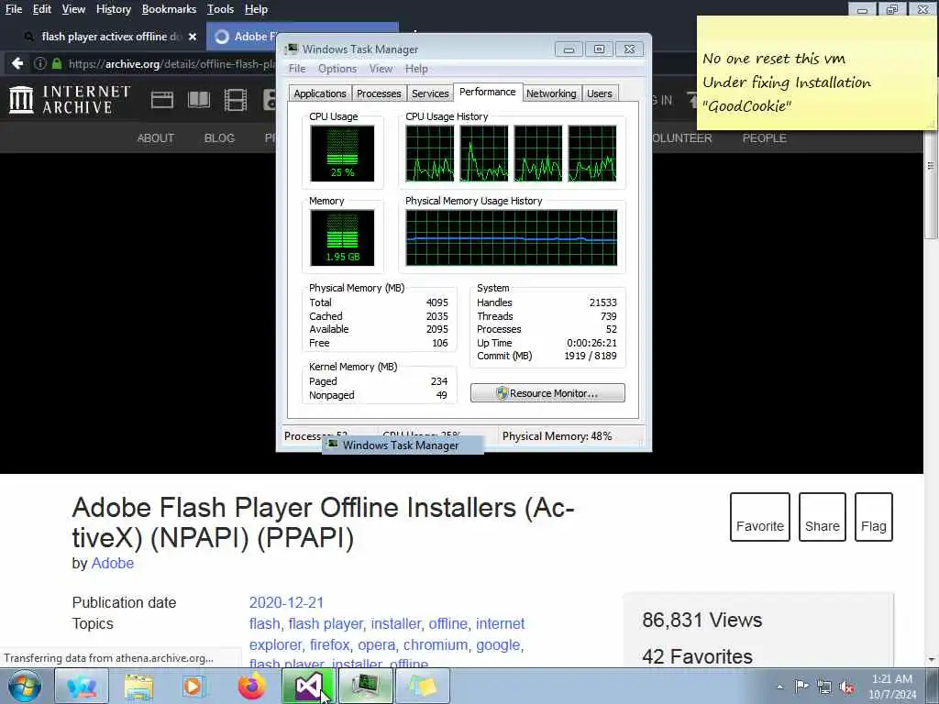939x704 pixels.
Task: Open Visual Studio from the taskbar
Action: [308, 686]
